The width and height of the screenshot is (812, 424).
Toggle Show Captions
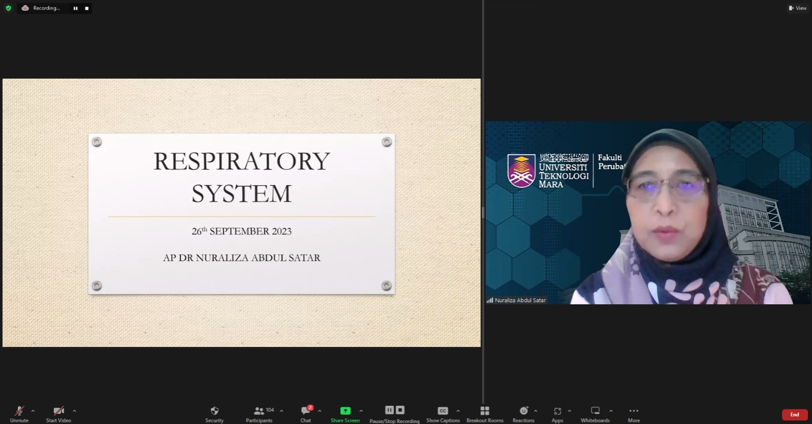pyautogui.click(x=443, y=411)
